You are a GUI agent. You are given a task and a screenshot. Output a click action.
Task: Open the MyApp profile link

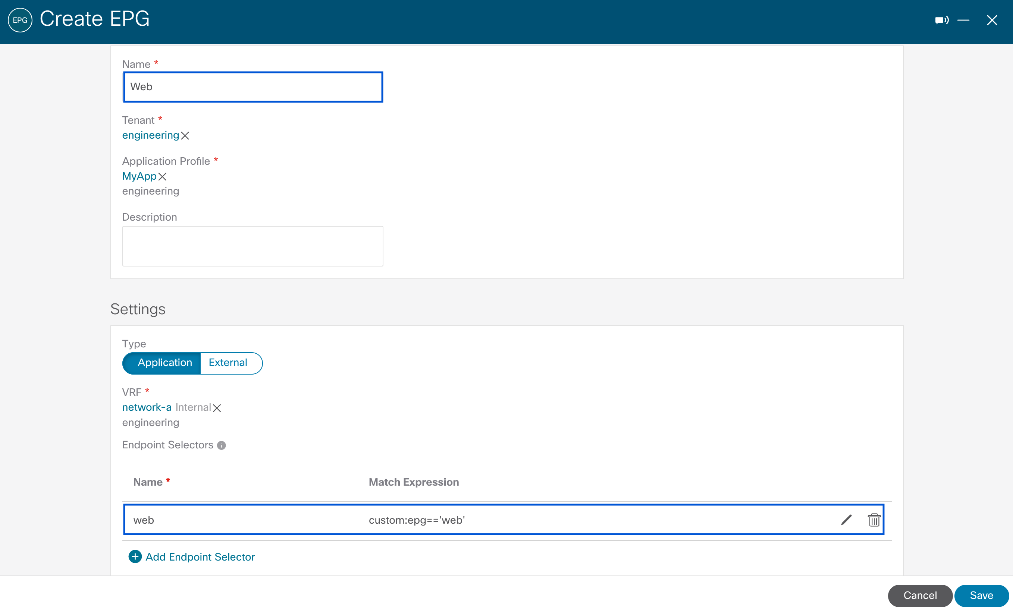point(139,176)
